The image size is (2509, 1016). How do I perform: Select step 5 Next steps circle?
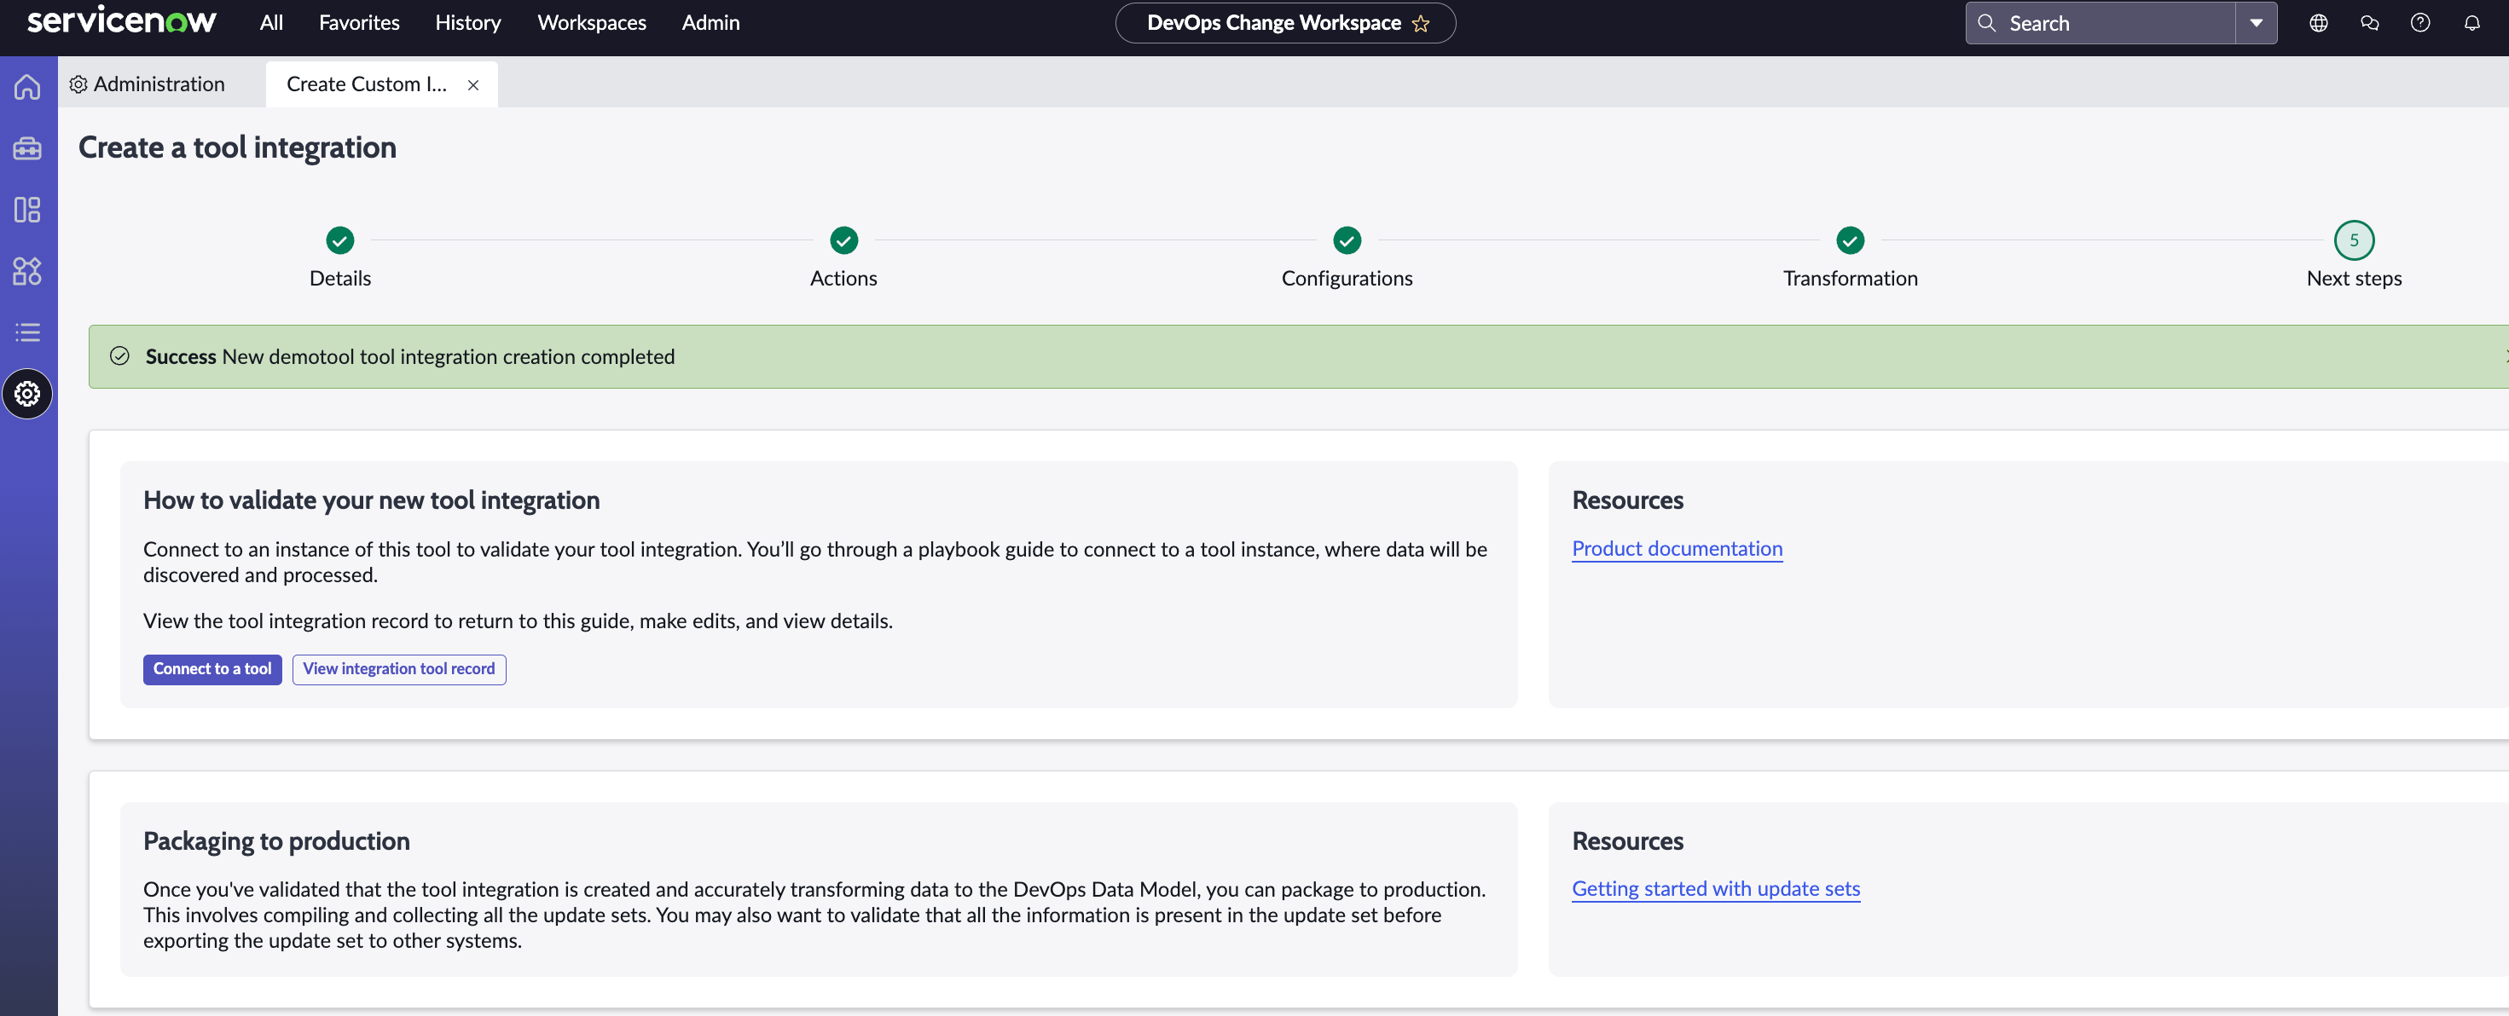point(2353,240)
